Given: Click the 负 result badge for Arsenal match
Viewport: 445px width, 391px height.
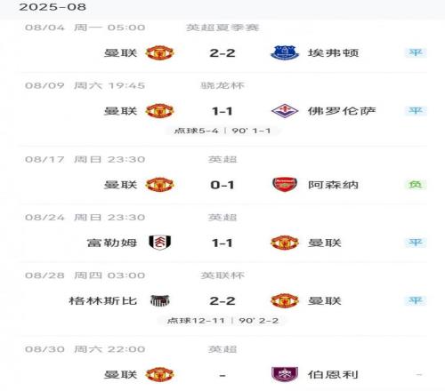Looking at the screenshot, I should pos(416,185).
